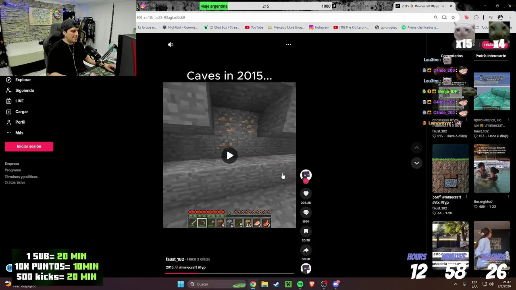Screen dimensions: 516x290
Task: Like the video with the heart icon
Action: [x=306, y=193]
